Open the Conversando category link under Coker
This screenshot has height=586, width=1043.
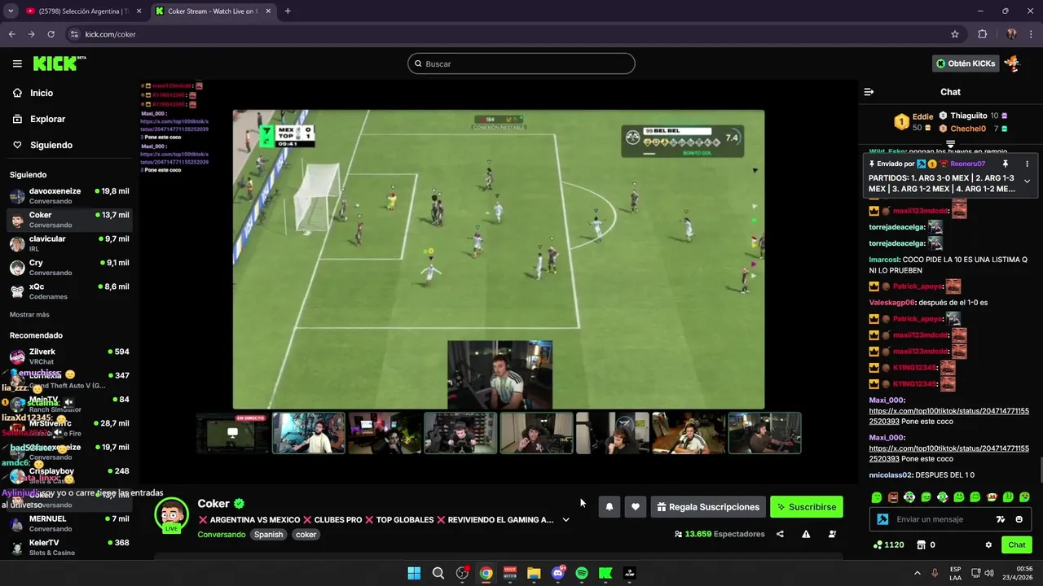click(x=221, y=535)
